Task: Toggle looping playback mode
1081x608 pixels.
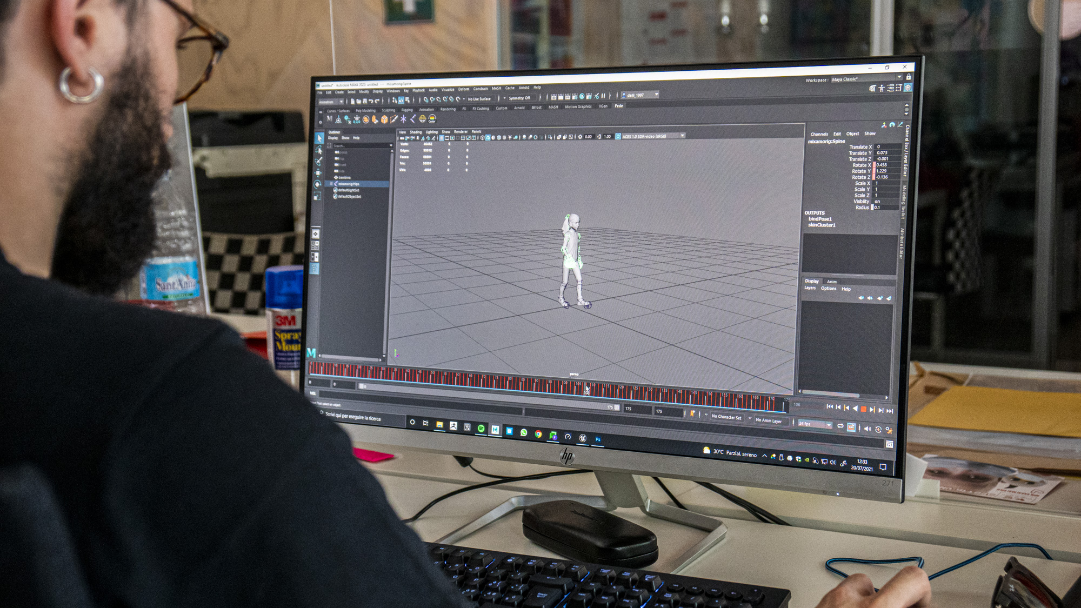Action: (840, 426)
